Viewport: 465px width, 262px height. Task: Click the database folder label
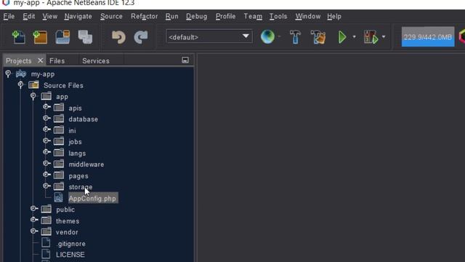(x=83, y=119)
